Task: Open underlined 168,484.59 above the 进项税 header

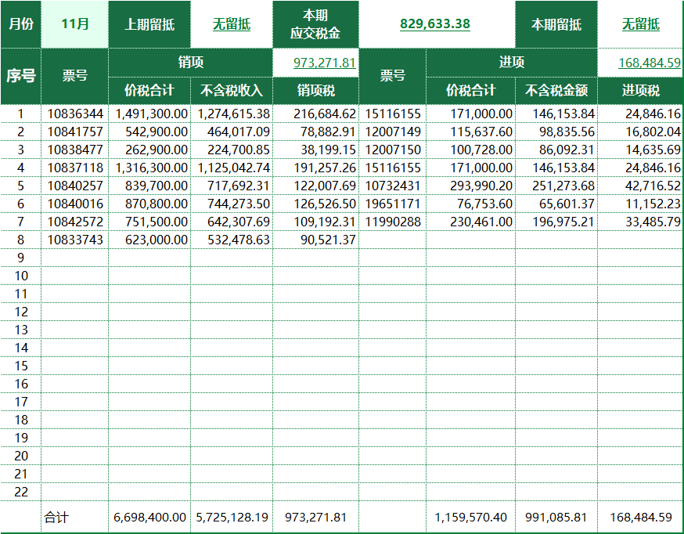Action: click(x=649, y=63)
